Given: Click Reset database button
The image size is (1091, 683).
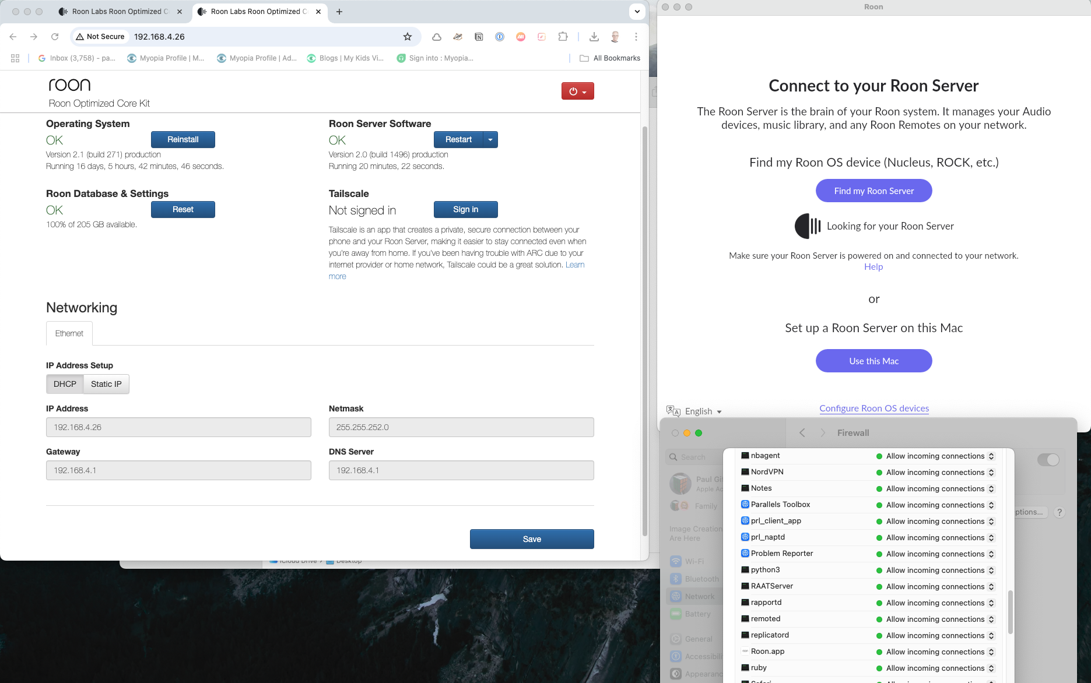Looking at the screenshot, I should pyautogui.click(x=183, y=209).
